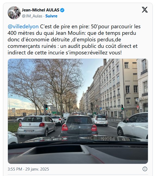The height and width of the screenshot is (176, 155).
Task: Open the @villedelyon mention
Action: point(23,27)
